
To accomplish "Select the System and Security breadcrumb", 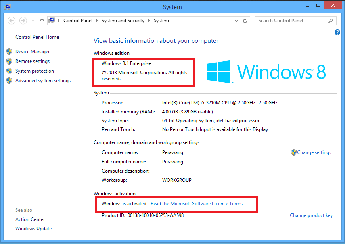I will click(123, 21).
